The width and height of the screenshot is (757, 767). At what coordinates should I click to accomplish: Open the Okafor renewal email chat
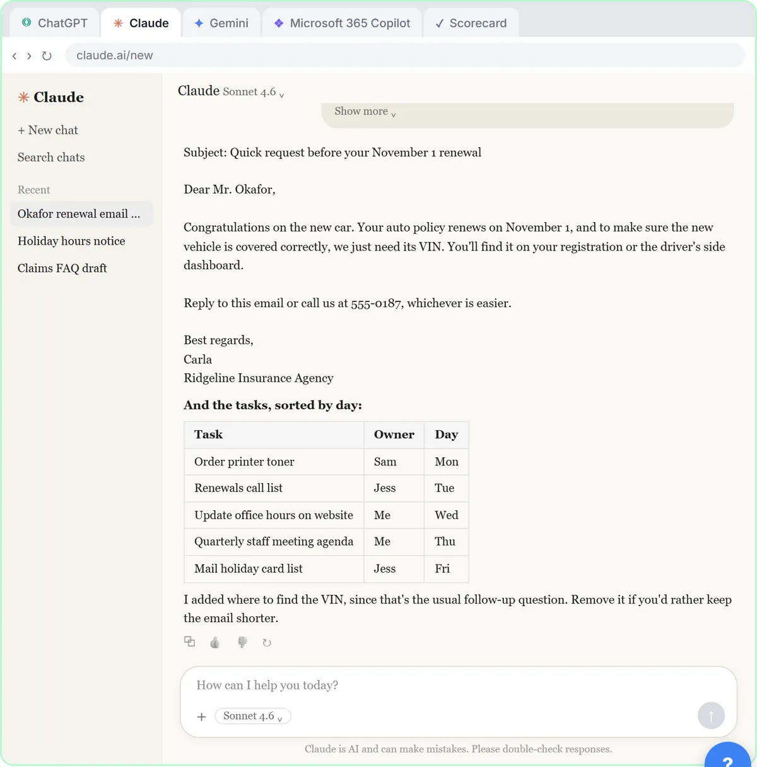(82, 214)
